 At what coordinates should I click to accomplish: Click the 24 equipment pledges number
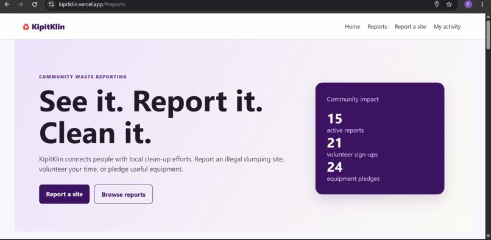coord(334,168)
